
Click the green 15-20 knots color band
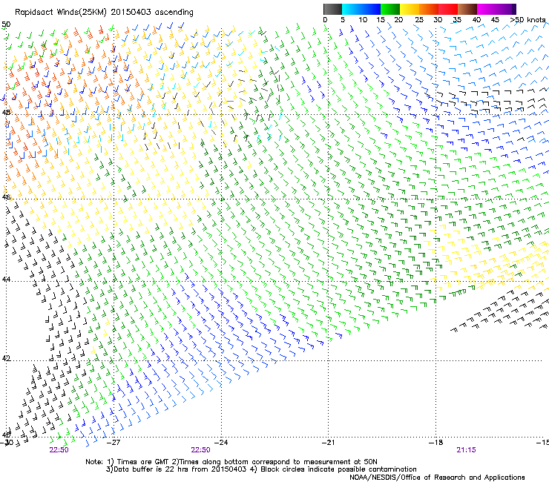pos(390,9)
